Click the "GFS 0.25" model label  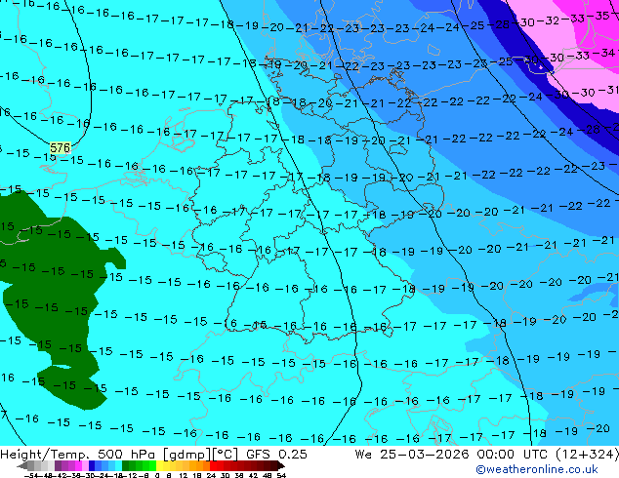[x=276, y=455]
